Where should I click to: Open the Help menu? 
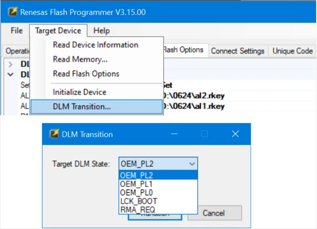(102, 31)
